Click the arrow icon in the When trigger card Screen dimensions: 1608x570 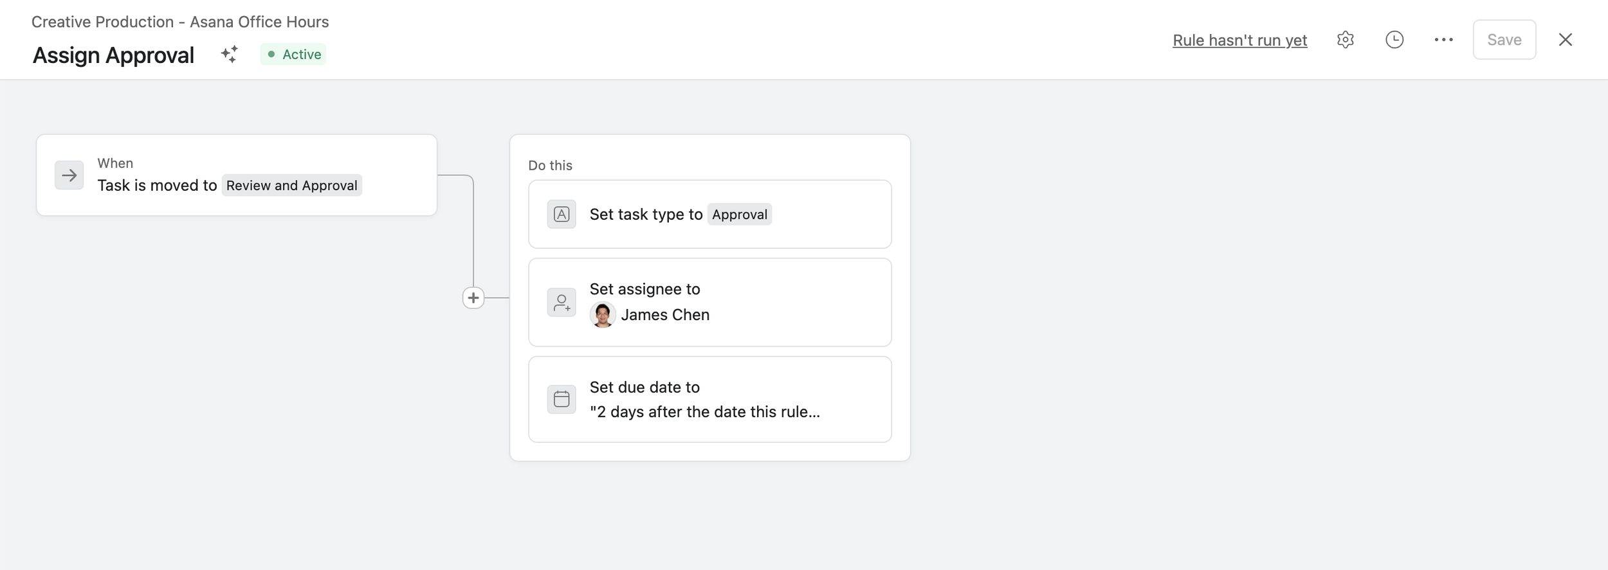click(x=69, y=175)
